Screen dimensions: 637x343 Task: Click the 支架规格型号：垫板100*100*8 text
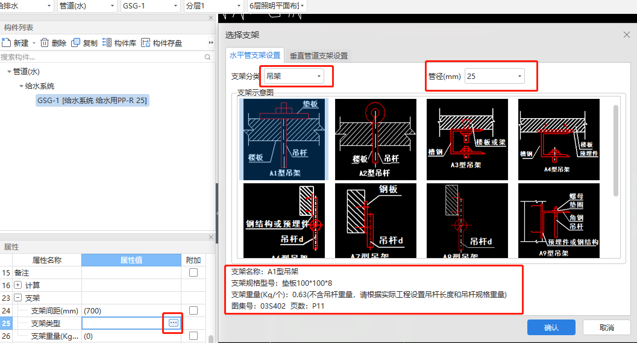click(x=281, y=283)
